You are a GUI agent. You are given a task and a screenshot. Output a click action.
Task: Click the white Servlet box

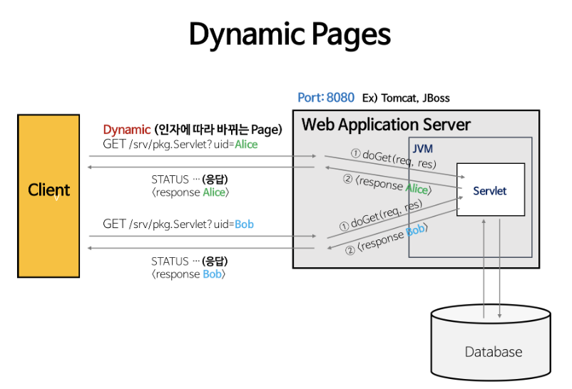tap(491, 190)
